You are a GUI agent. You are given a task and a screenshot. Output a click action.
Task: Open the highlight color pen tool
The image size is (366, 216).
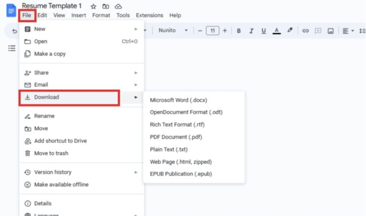pyautogui.click(x=290, y=30)
